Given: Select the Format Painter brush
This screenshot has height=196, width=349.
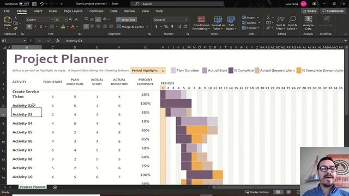Looking at the screenshot, I should [x=15, y=28].
